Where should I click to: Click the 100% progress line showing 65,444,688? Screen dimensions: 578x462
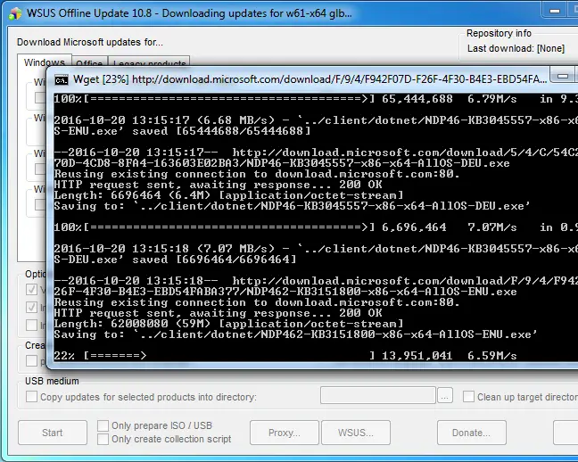click(316, 99)
